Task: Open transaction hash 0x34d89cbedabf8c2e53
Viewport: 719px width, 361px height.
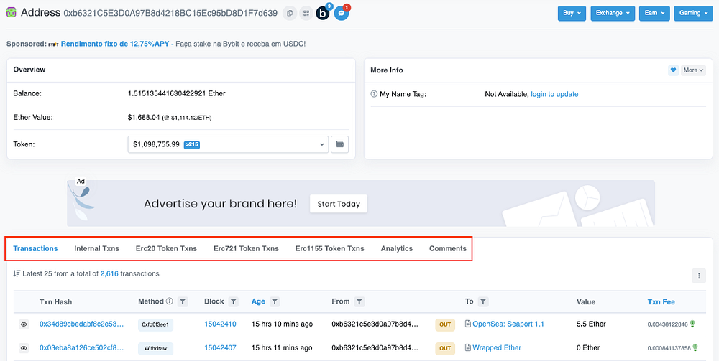Action: (82, 324)
